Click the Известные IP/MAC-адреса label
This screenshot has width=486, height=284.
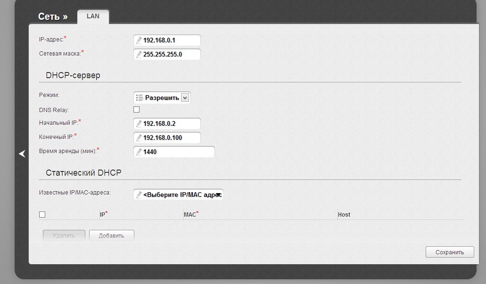tap(74, 193)
